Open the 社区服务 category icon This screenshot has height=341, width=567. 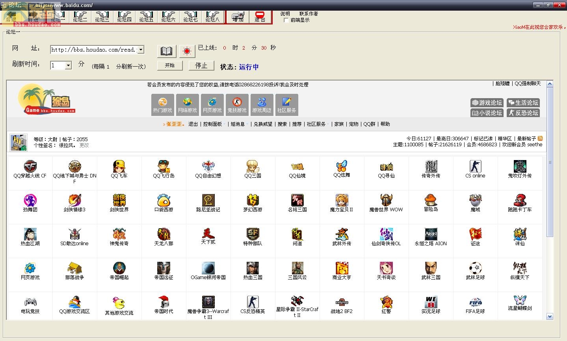[x=287, y=105]
